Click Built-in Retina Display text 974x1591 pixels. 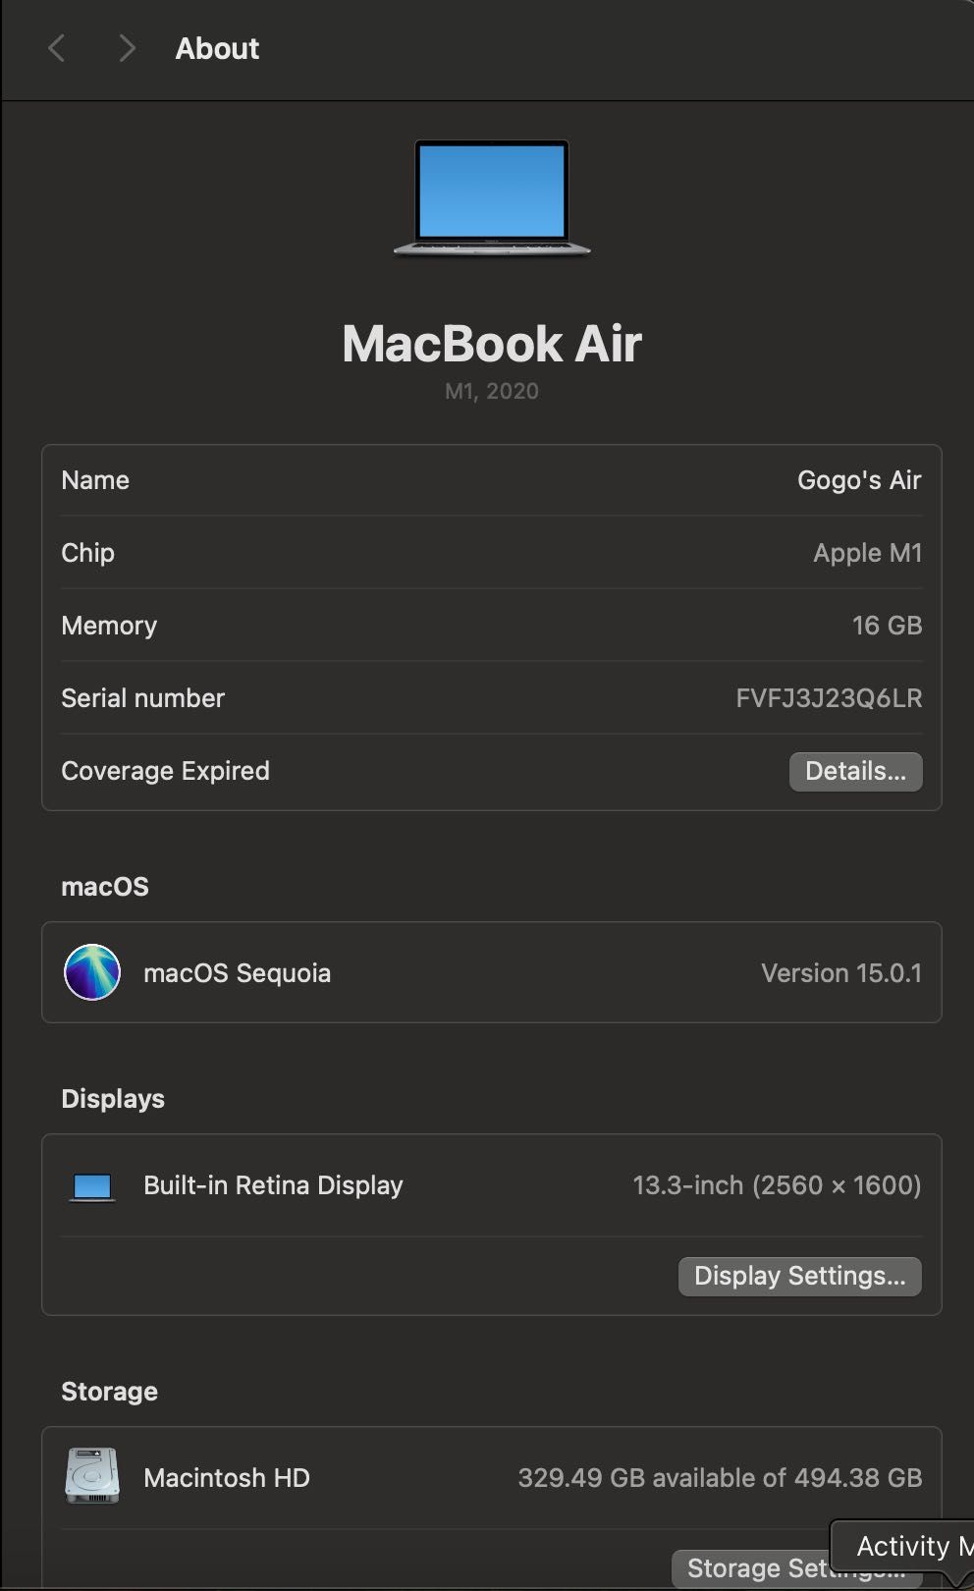click(273, 1185)
